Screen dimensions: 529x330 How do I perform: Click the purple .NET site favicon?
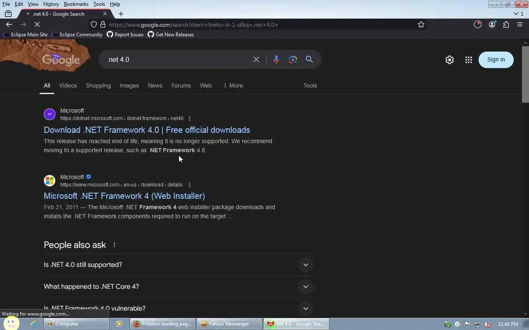point(50,114)
